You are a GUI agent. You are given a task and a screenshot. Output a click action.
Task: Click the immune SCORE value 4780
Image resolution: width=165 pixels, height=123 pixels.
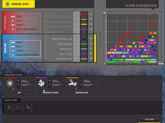click(x=13, y=43)
